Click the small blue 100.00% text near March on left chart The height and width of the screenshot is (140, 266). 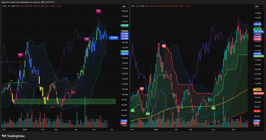click(x=65, y=78)
